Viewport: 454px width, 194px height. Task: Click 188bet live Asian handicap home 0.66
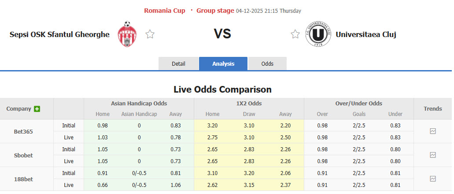[x=103, y=185]
